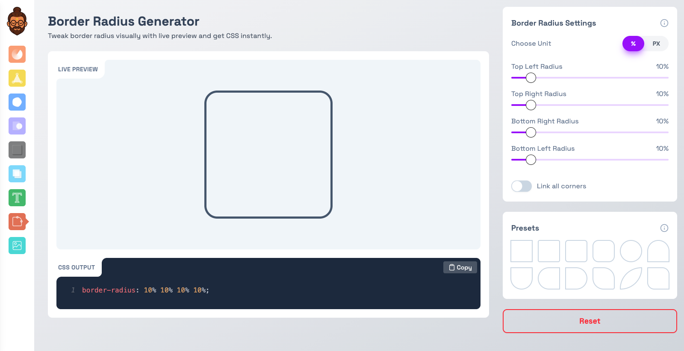Viewport: 684px width, 351px height.
Task: Open the purple glass-effect tool in sidebar
Action: point(17,126)
